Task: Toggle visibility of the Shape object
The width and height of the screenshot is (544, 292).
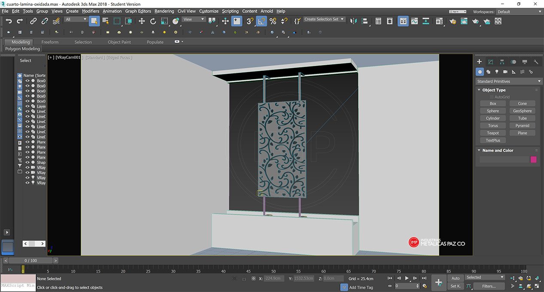Action: [x=27, y=163]
